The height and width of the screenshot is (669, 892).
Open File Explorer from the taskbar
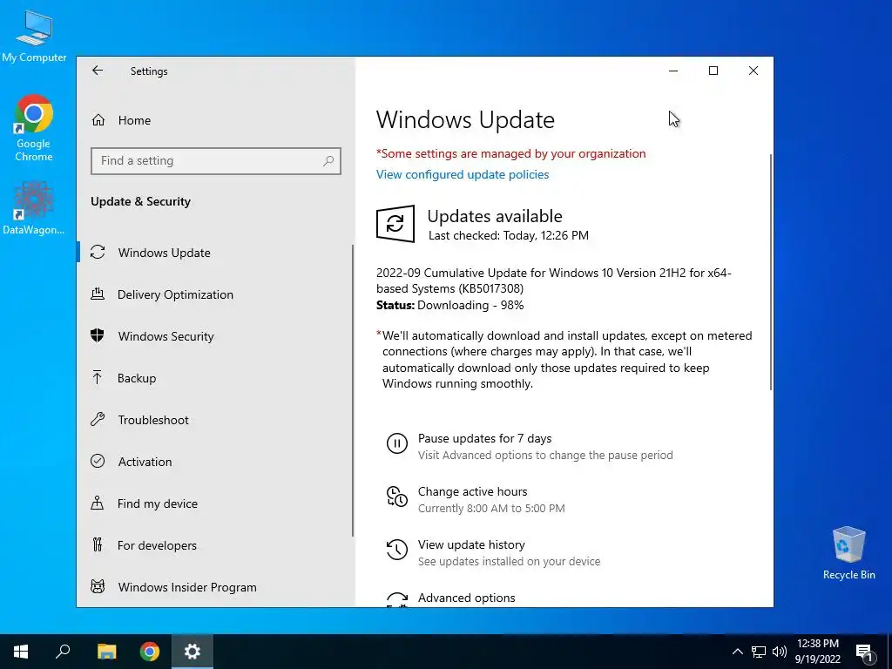[x=106, y=652]
